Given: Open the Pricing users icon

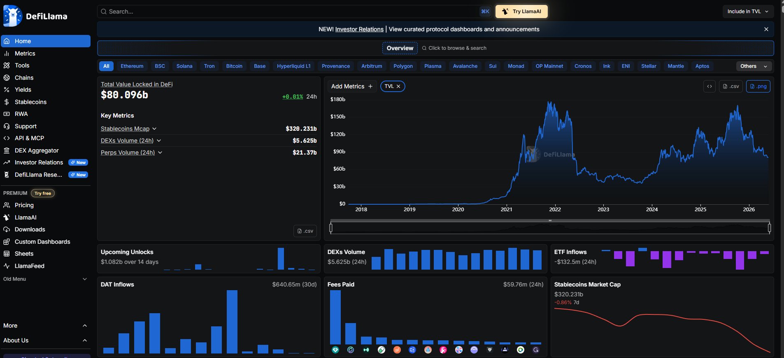Looking at the screenshot, I should click(x=7, y=205).
